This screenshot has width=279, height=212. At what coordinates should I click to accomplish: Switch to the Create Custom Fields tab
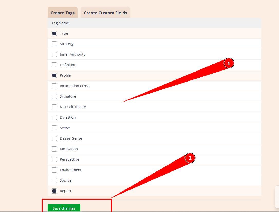pyautogui.click(x=105, y=13)
